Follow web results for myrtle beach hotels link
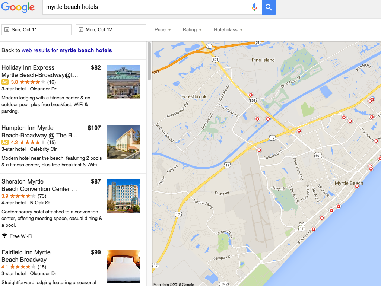The height and width of the screenshot is (286, 381). 67,50
